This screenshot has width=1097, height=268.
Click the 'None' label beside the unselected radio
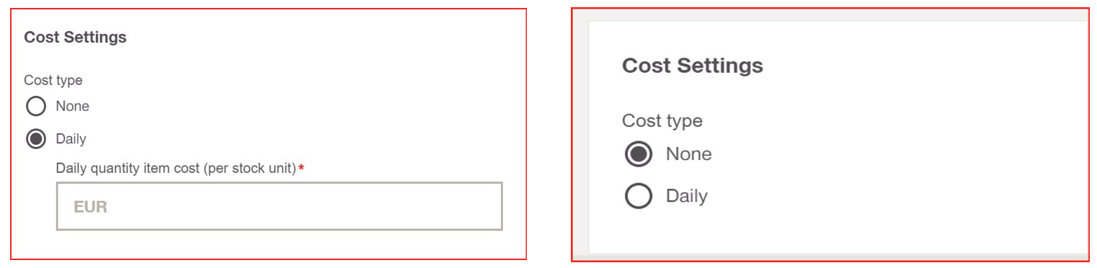tap(73, 107)
